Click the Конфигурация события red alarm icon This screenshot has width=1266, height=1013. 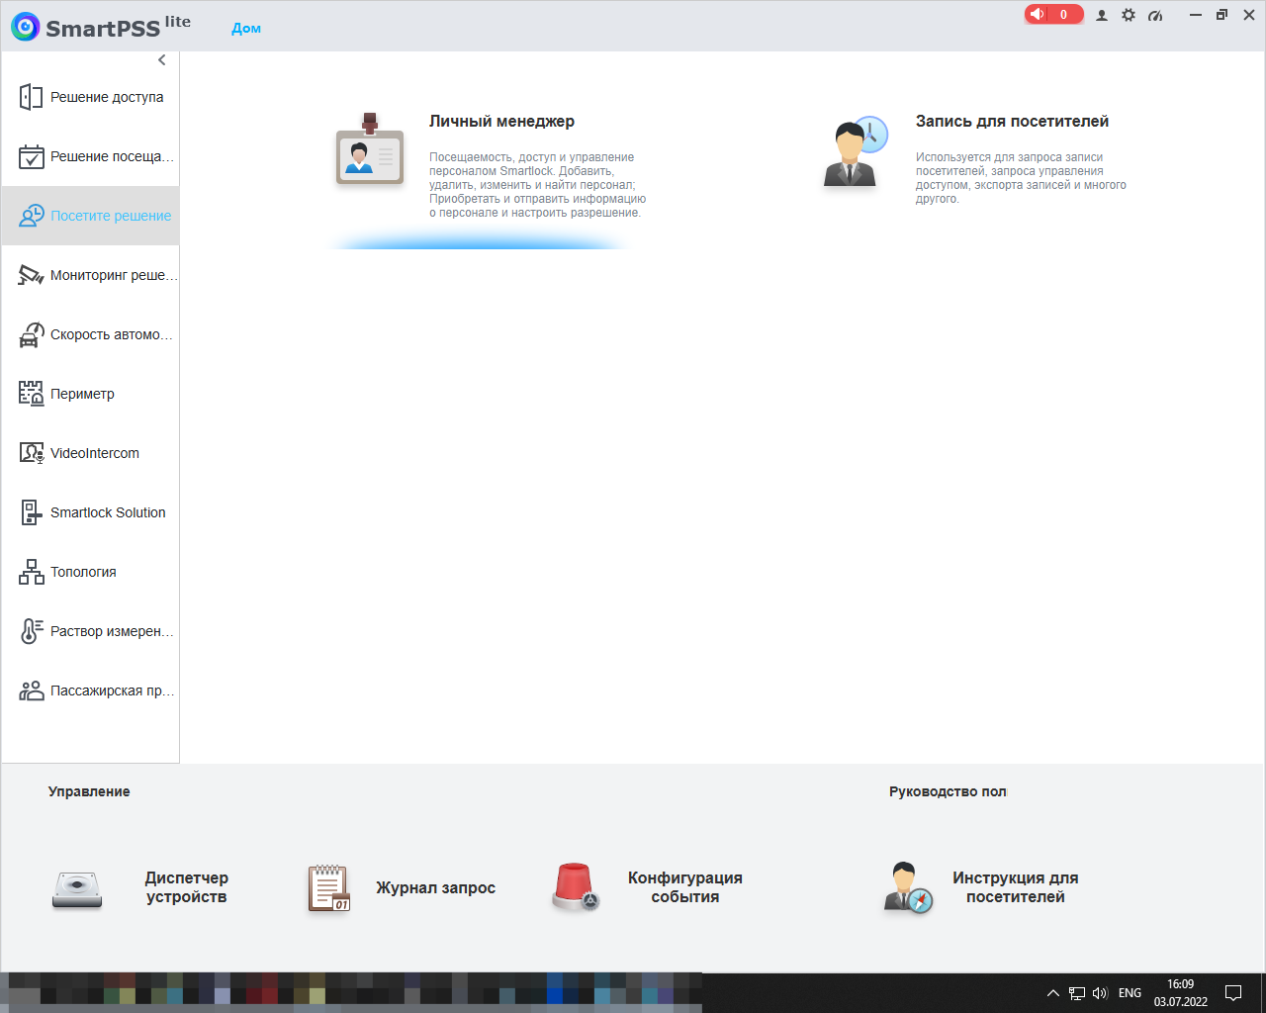click(x=576, y=886)
